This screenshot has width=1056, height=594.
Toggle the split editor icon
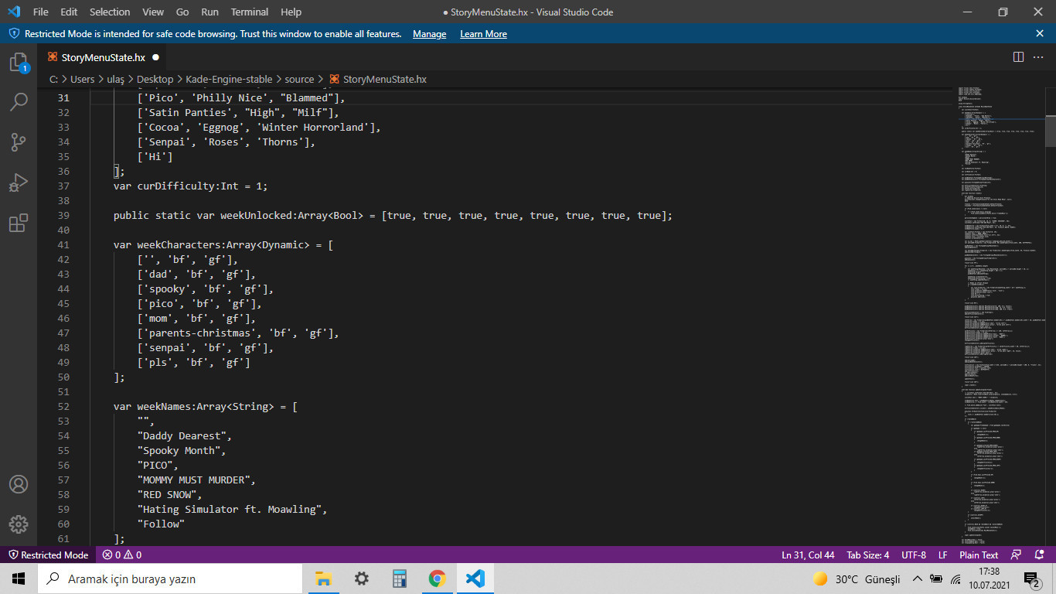click(1017, 56)
